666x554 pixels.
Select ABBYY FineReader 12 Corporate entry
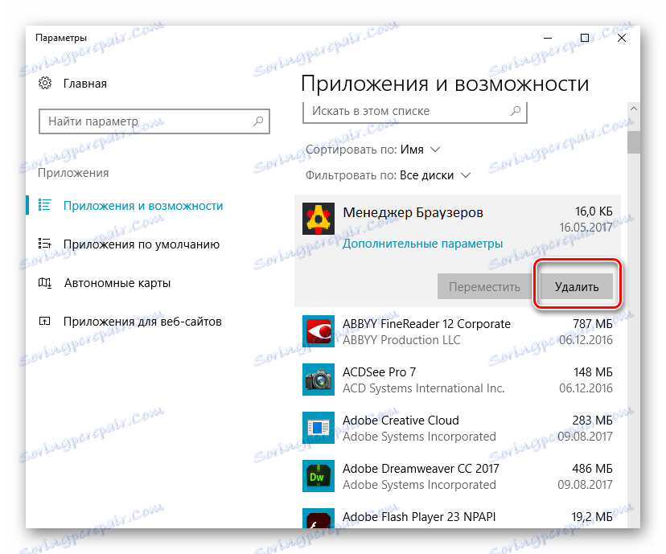pyautogui.click(x=458, y=331)
